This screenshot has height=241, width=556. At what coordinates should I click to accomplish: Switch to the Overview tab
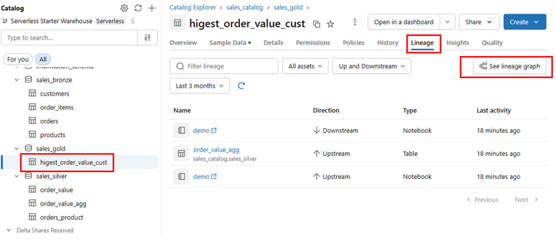pos(183,43)
